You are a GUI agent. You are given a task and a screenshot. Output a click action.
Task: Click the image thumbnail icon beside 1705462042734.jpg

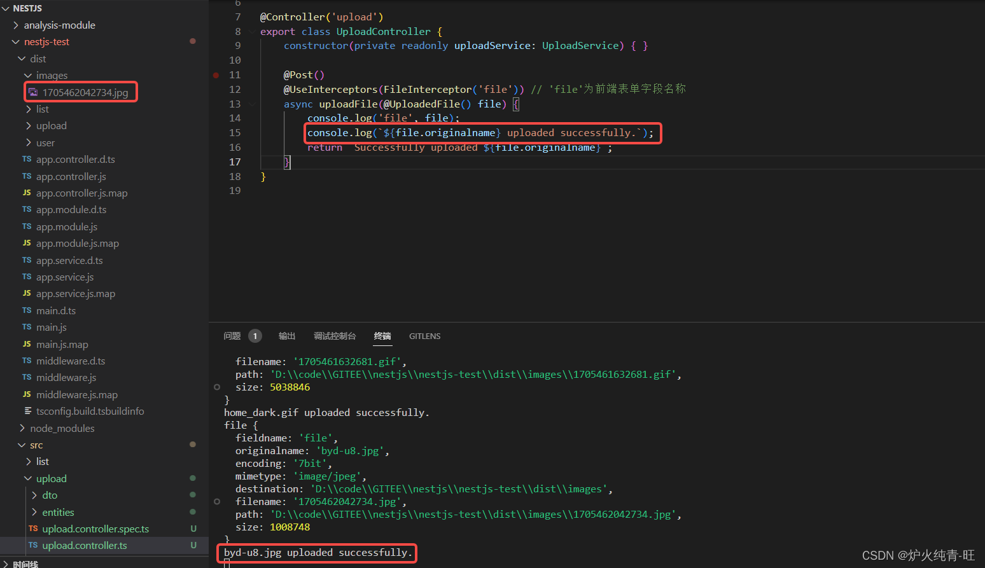coord(33,92)
